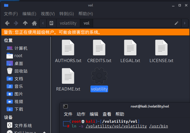
Task: Click the sidebar vertical scrollbar
Action: (51, 85)
